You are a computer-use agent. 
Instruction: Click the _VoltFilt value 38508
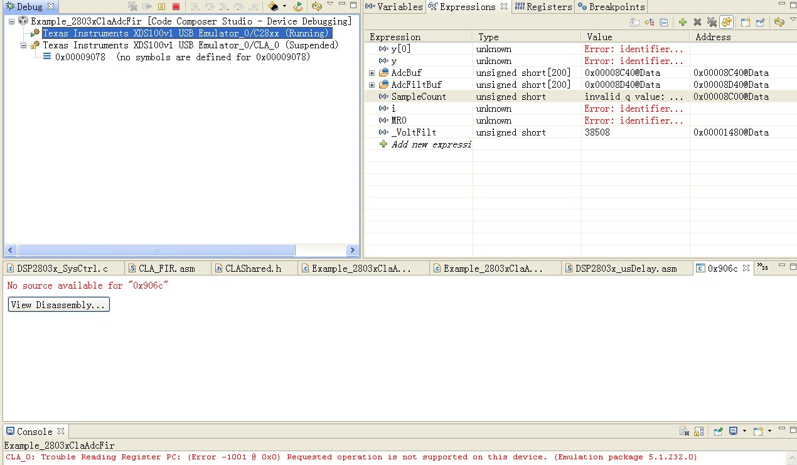point(597,132)
